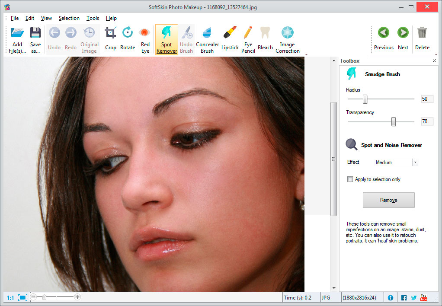Set zoom to 1:1 actual size

click(x=10, y=297)
